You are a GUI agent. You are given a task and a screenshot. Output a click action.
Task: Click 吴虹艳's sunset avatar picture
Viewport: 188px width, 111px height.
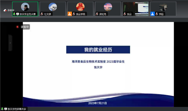pos(108,7)
